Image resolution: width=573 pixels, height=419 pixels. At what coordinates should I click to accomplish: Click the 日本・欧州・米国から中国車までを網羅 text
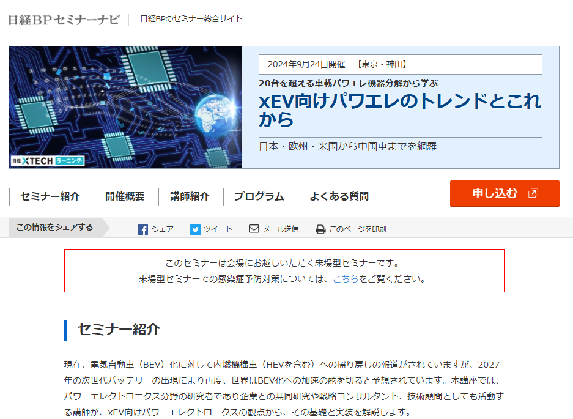[x=348, y=146]
